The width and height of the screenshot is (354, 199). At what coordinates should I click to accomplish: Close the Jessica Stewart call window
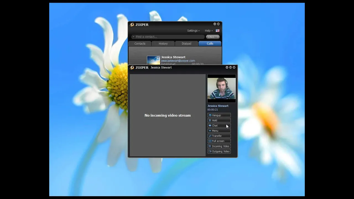coord(234,67)
